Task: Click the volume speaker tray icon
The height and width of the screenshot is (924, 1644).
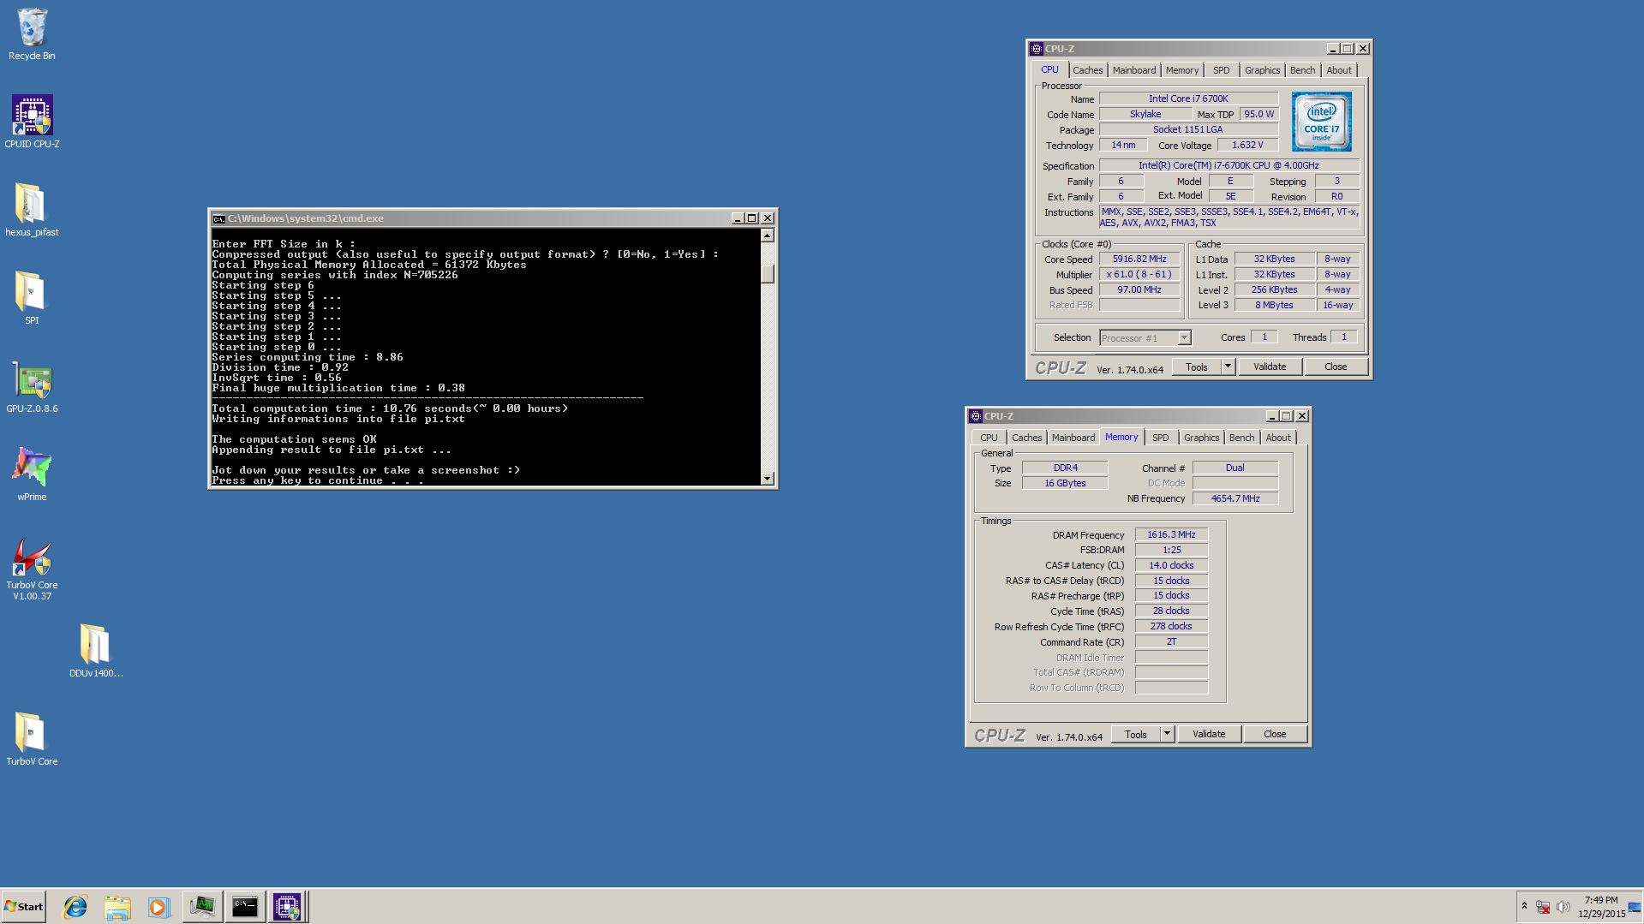Action: (1563, 907)
